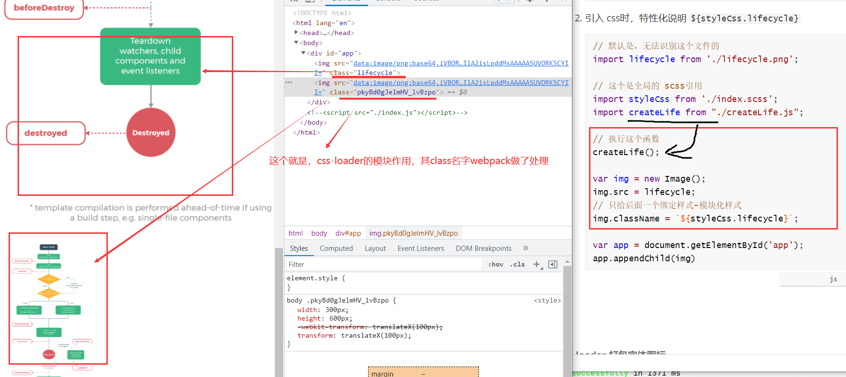Click the New Style Rule plus icon
The height and width of the screenshot is (377, 846).
pyautogui.click(x=537, y=265)
